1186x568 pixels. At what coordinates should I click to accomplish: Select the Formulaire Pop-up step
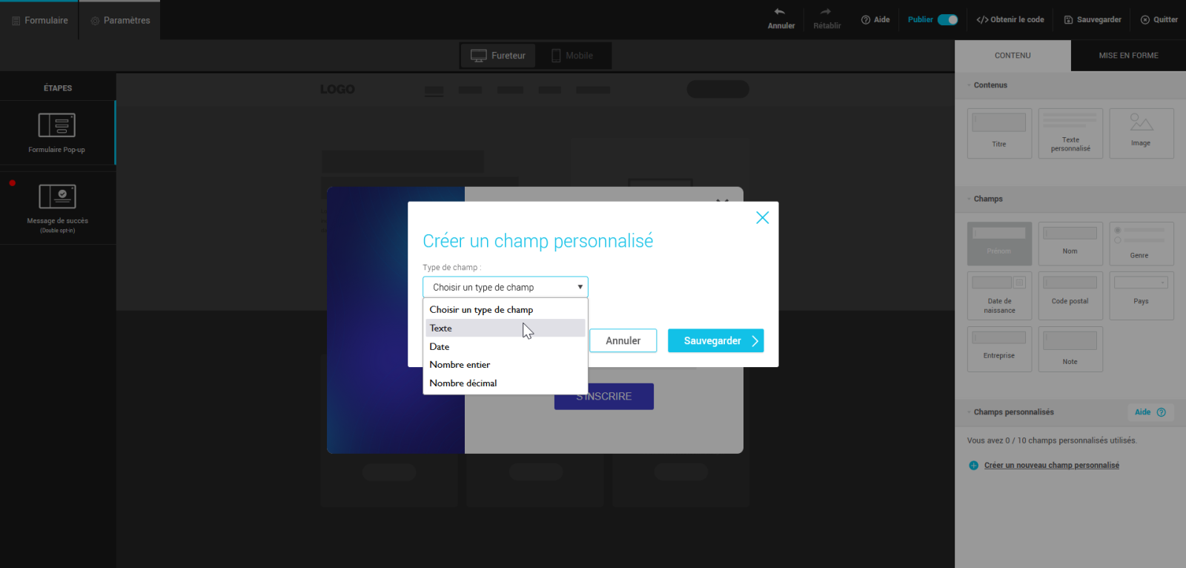tap(57, 133)
